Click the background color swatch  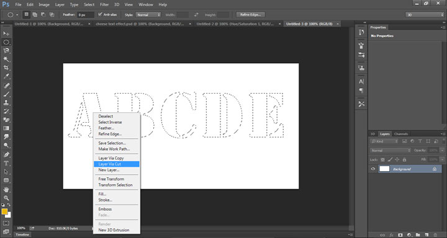(9, 215)
